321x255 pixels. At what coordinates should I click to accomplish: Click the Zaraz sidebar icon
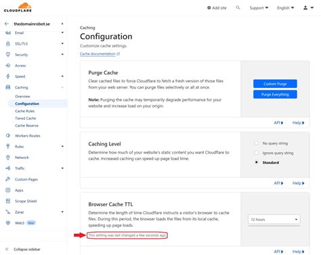click(8, 212)
